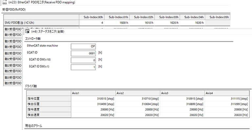The width and height of the screenshot is (252, 130).
Task: Click the Axis1 column header
Action: pyautogui.click(x=93, y=93)
